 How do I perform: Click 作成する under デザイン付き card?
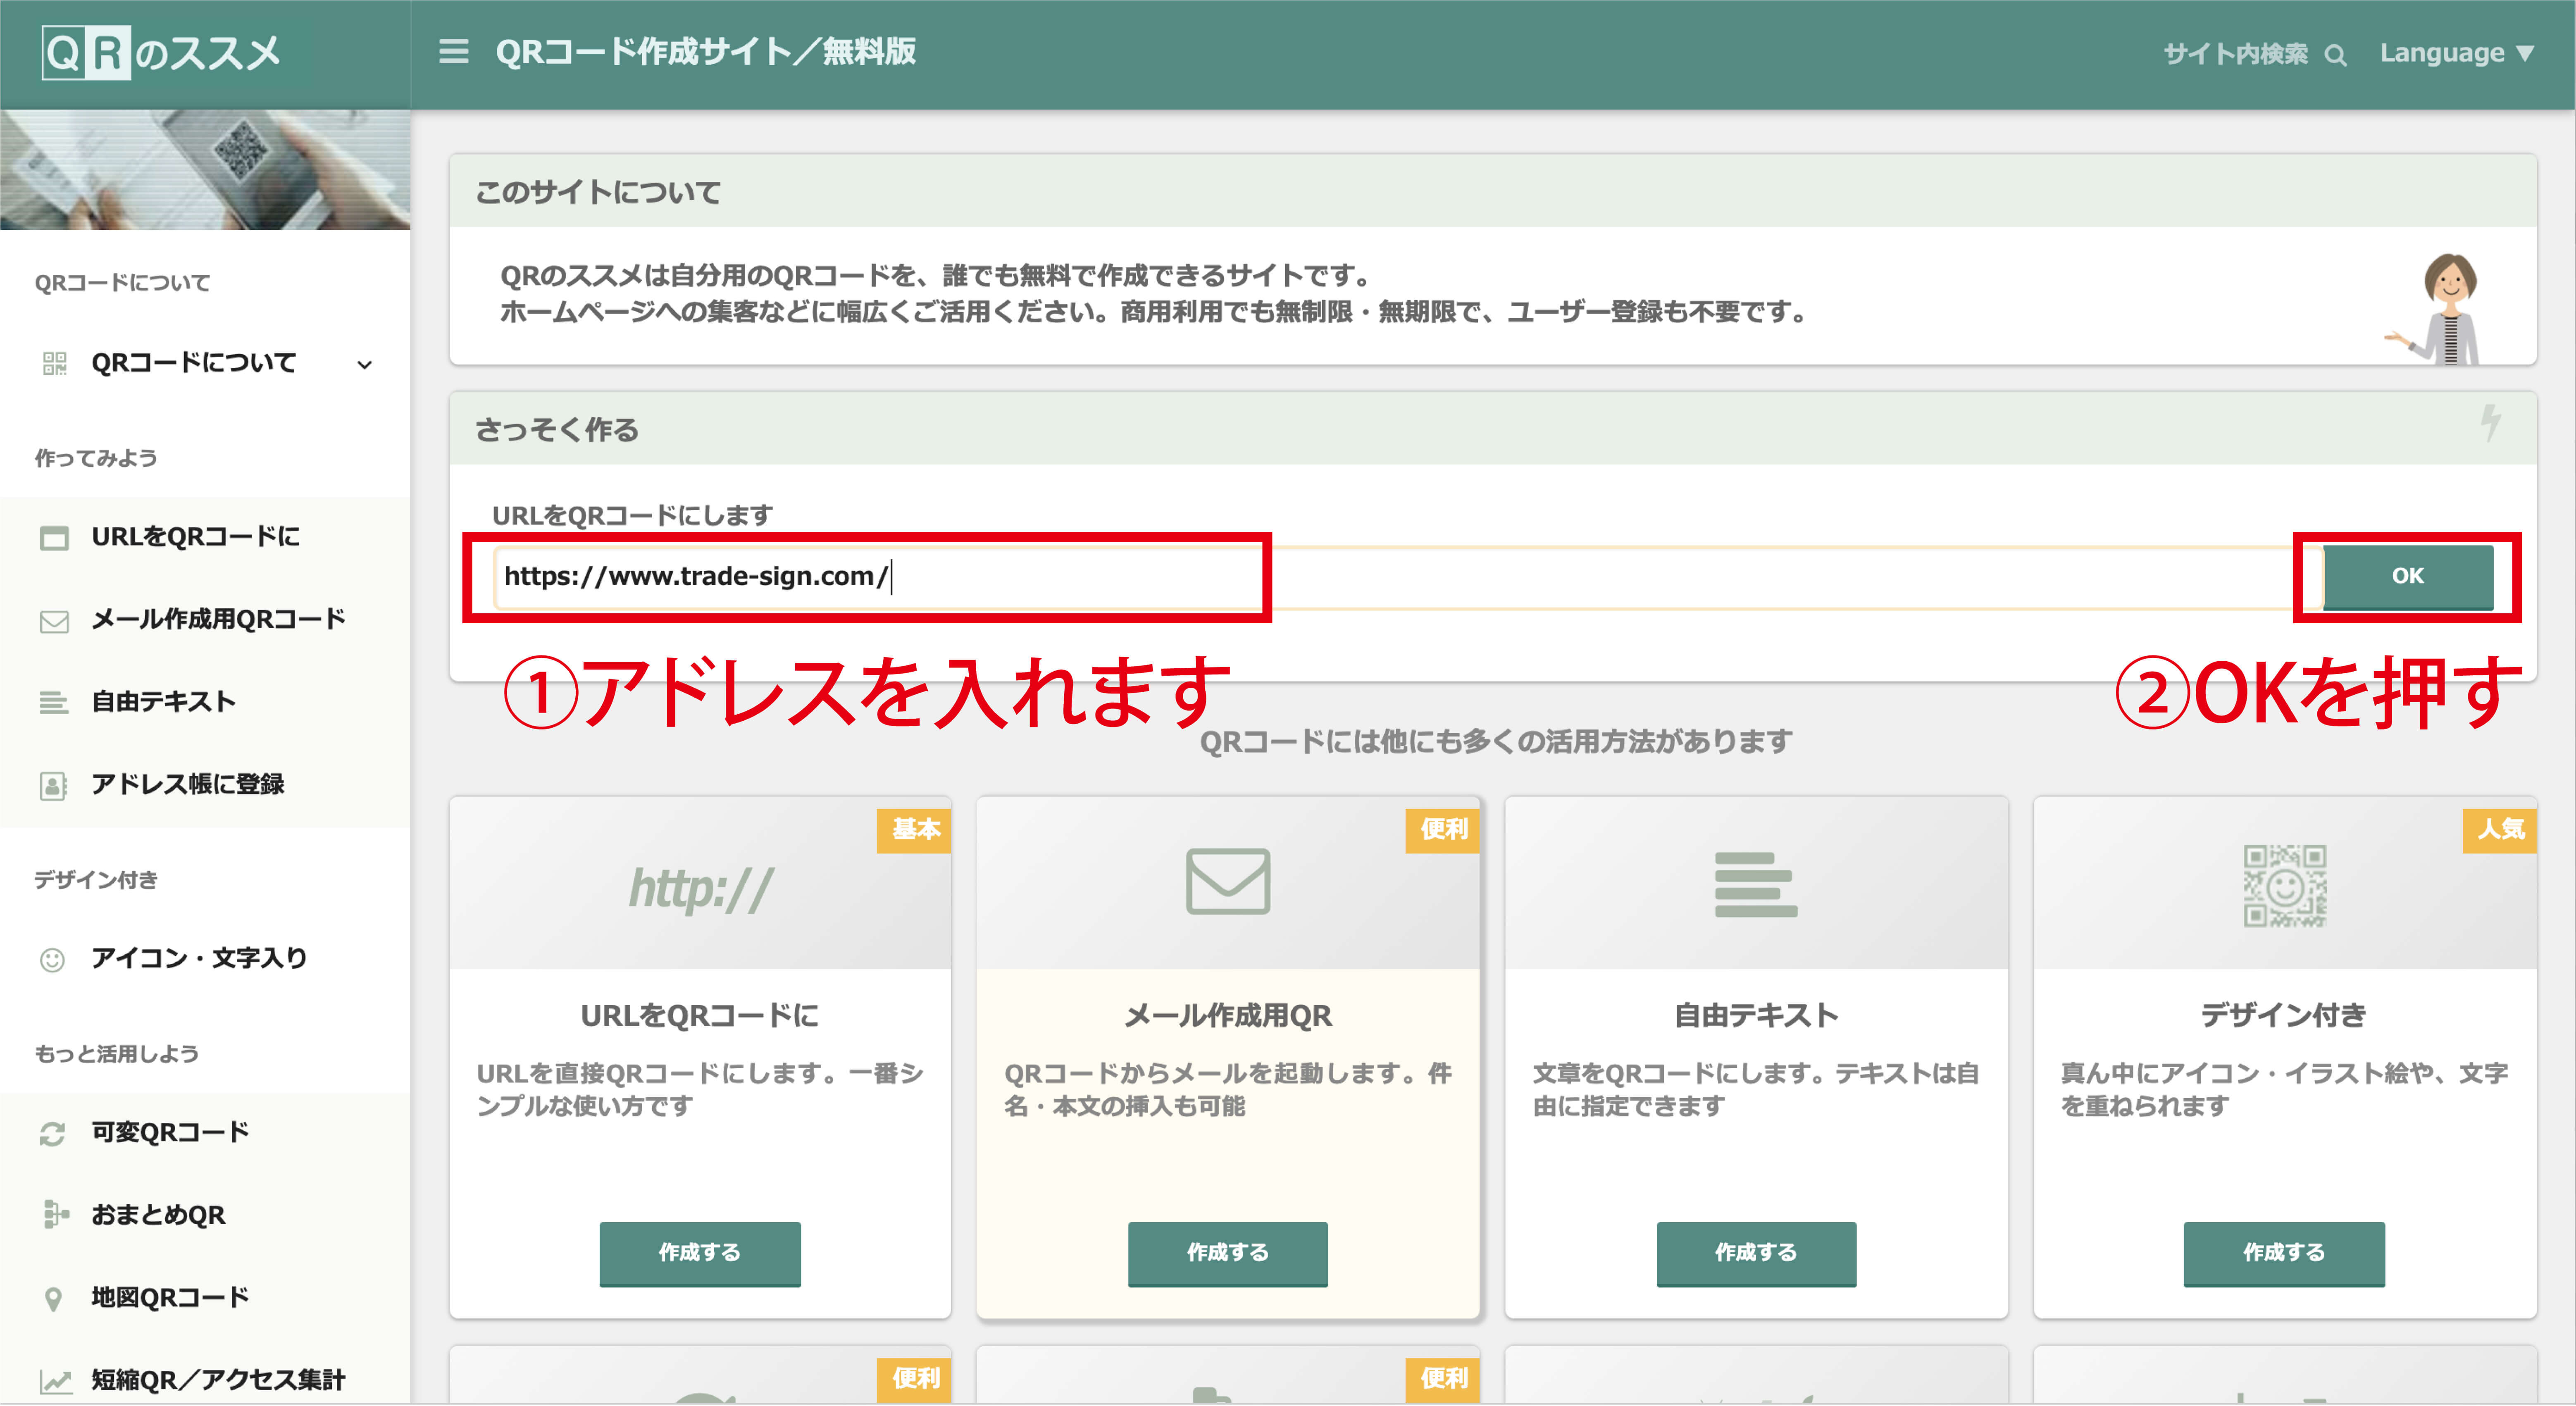click(2284, 1253)
